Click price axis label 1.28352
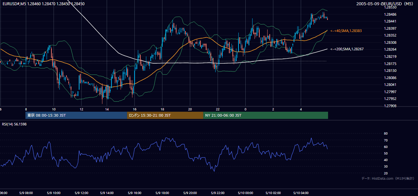This screenshot has width=418, height=196. (390, 35)
